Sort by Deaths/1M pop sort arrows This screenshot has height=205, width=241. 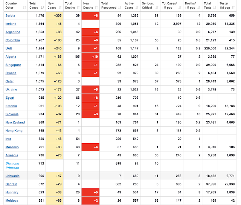[199, 8]
